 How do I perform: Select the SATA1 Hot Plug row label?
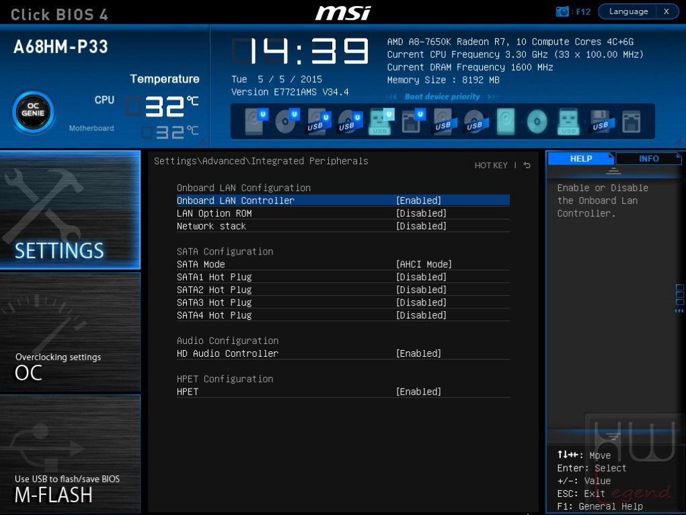pyautogui.click(x=214, y=277)
